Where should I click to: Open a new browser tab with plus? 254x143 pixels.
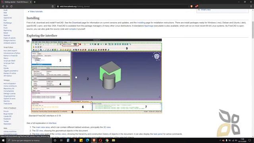pyautogui.click(x=35, y=2)
